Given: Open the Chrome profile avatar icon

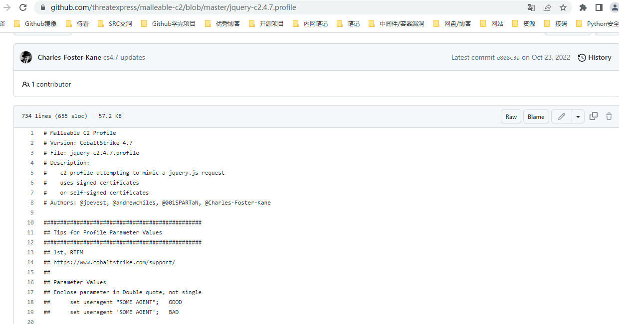Looking at the screenshot, I should tap(614, 7).
